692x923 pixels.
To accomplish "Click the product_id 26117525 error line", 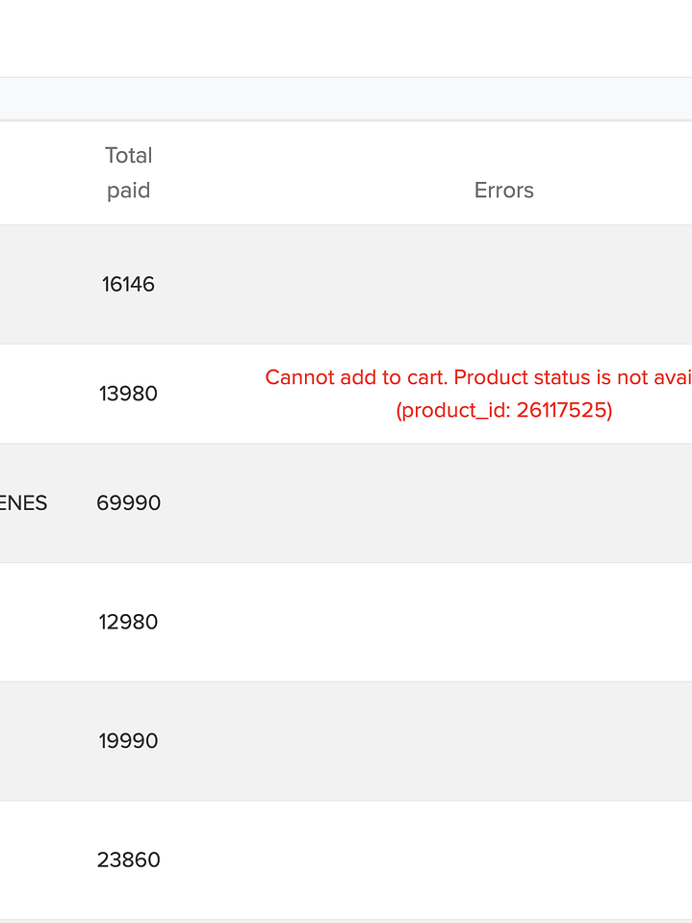I will point(503,411).
